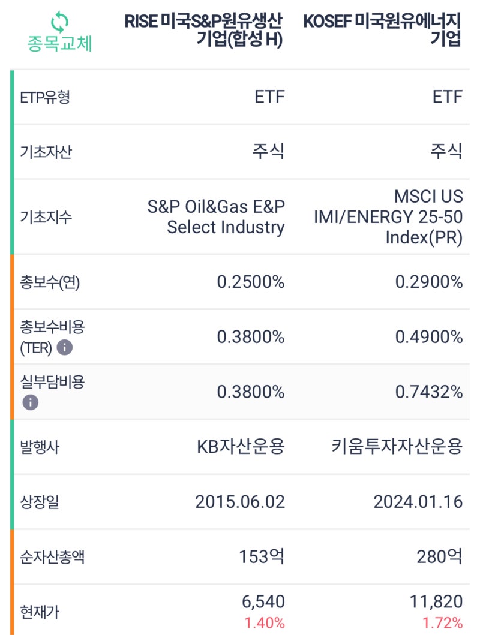The width and height of the screenshot is (480, 635).
Task: Click the 기초지수 row label
Action: [46, 216]
